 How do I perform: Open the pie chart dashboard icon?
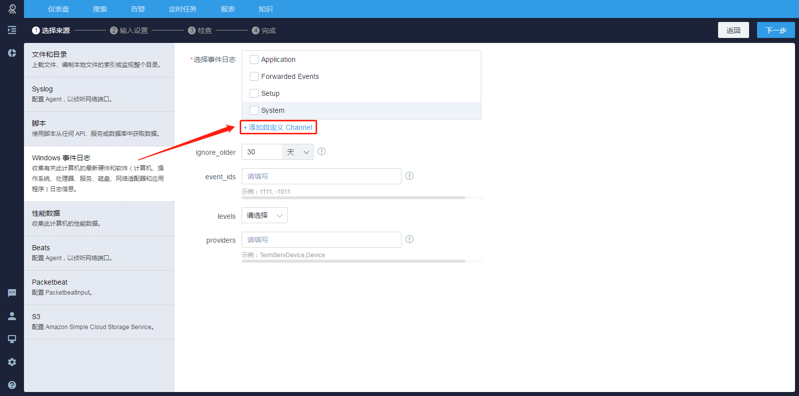pyautogui.click(x=12, y=53)
